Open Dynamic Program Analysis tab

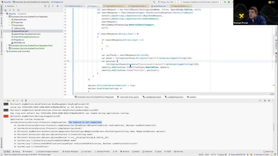[47, 152]
